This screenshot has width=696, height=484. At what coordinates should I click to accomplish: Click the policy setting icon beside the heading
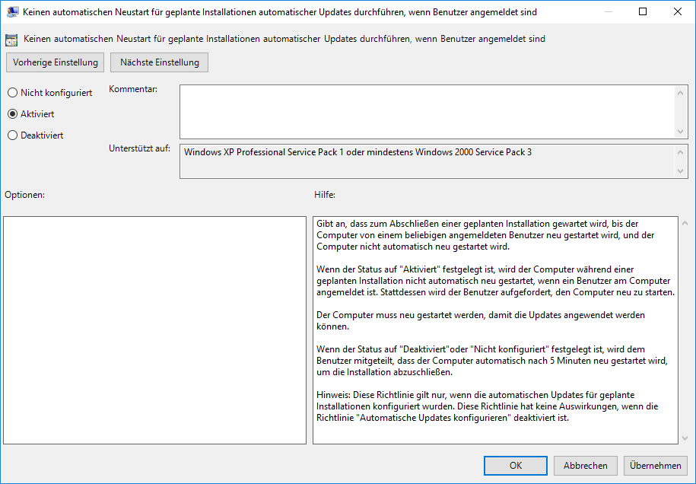tap(11, 39)
